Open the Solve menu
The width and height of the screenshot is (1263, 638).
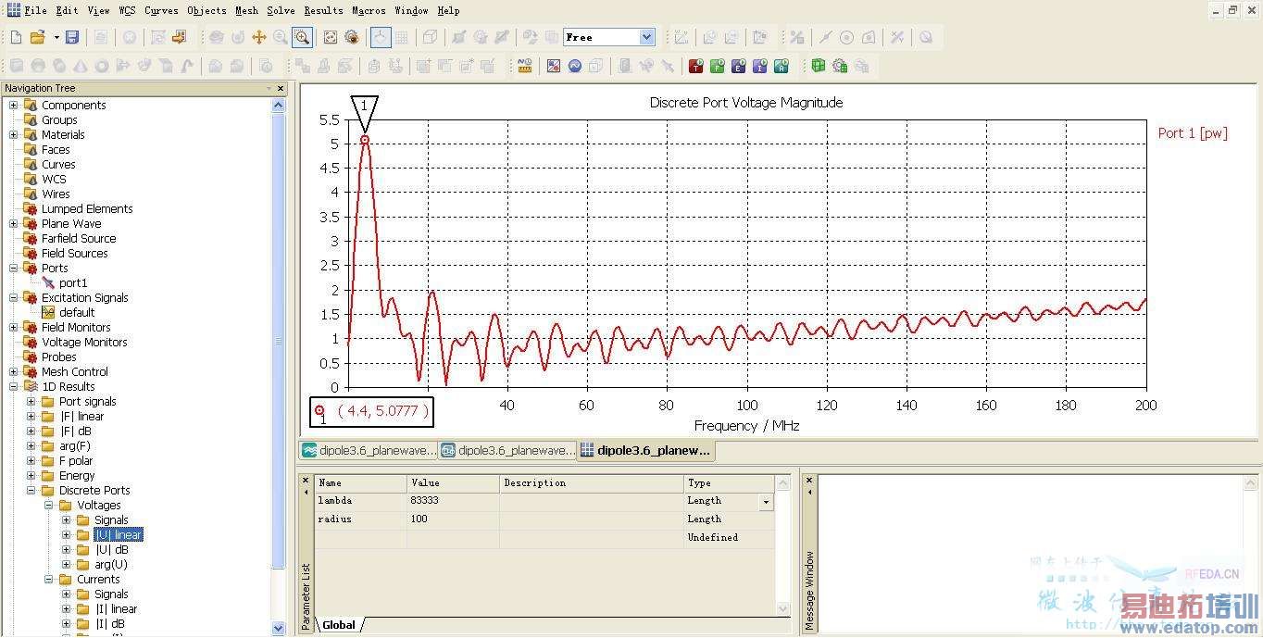pos(281,10)
